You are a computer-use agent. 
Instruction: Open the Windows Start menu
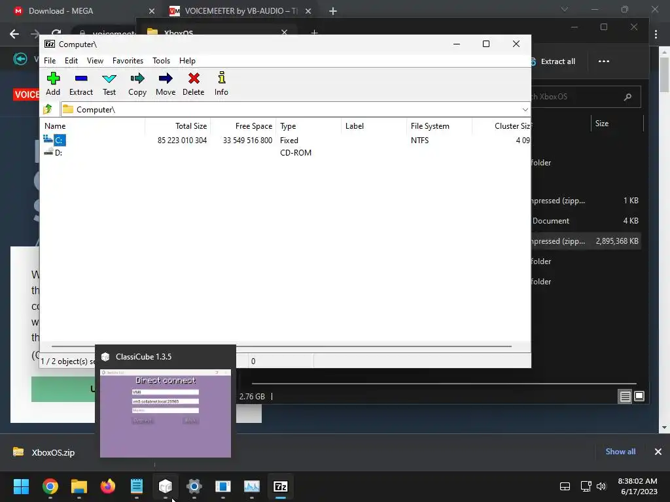click(x=21, y=486)
